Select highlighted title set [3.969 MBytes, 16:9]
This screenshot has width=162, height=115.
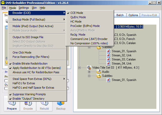pyautogui.click(x=129, y=27)
